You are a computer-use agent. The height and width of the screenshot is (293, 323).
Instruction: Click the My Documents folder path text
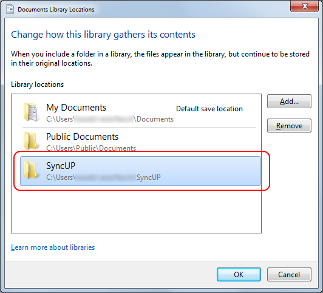pyautogui.click(x=110, y=119)
